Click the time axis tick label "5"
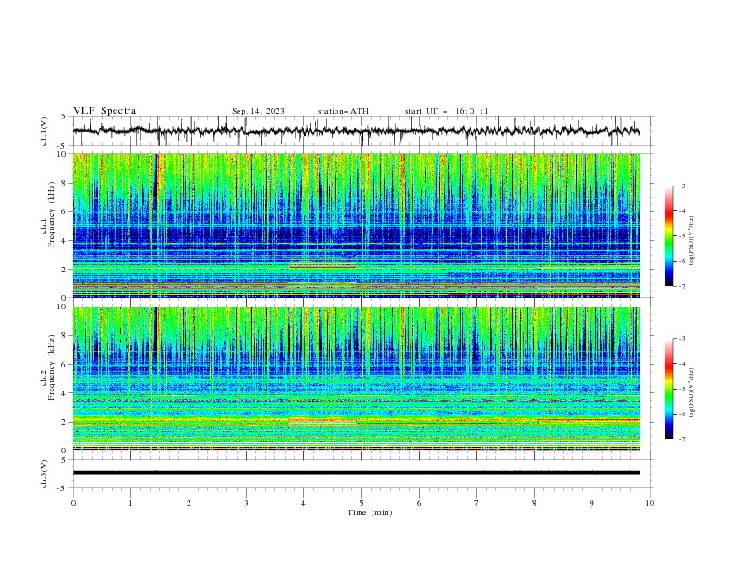 361,503
